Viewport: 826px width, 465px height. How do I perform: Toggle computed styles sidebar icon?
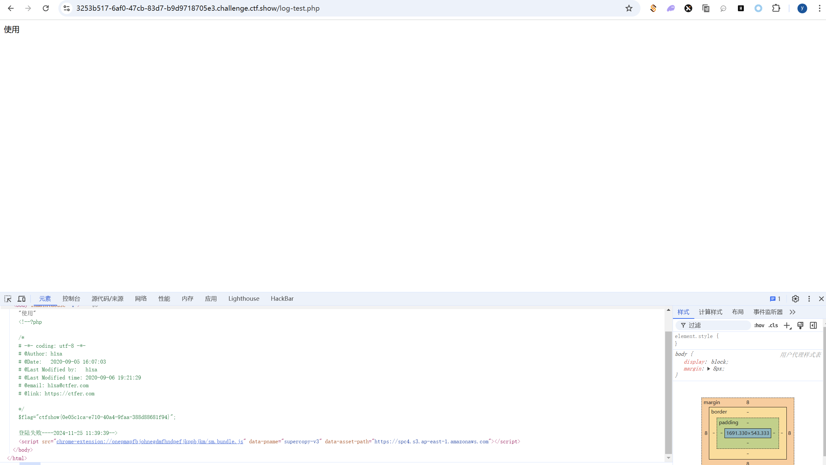click(x=813, y=325)
